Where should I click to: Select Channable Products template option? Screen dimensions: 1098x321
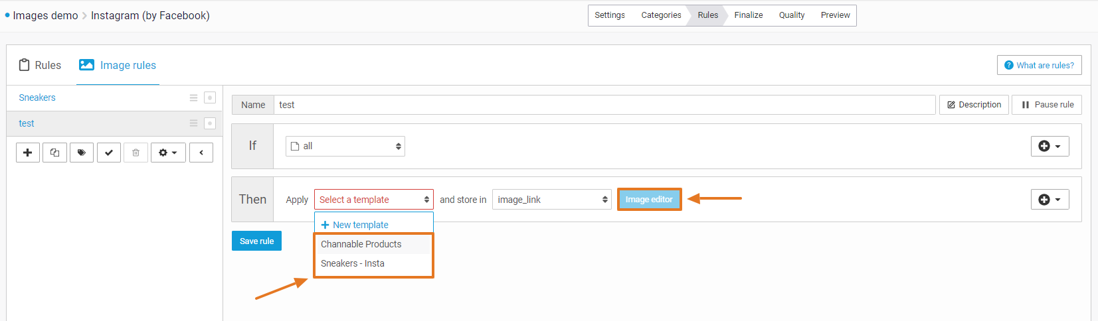pos(361,244)
